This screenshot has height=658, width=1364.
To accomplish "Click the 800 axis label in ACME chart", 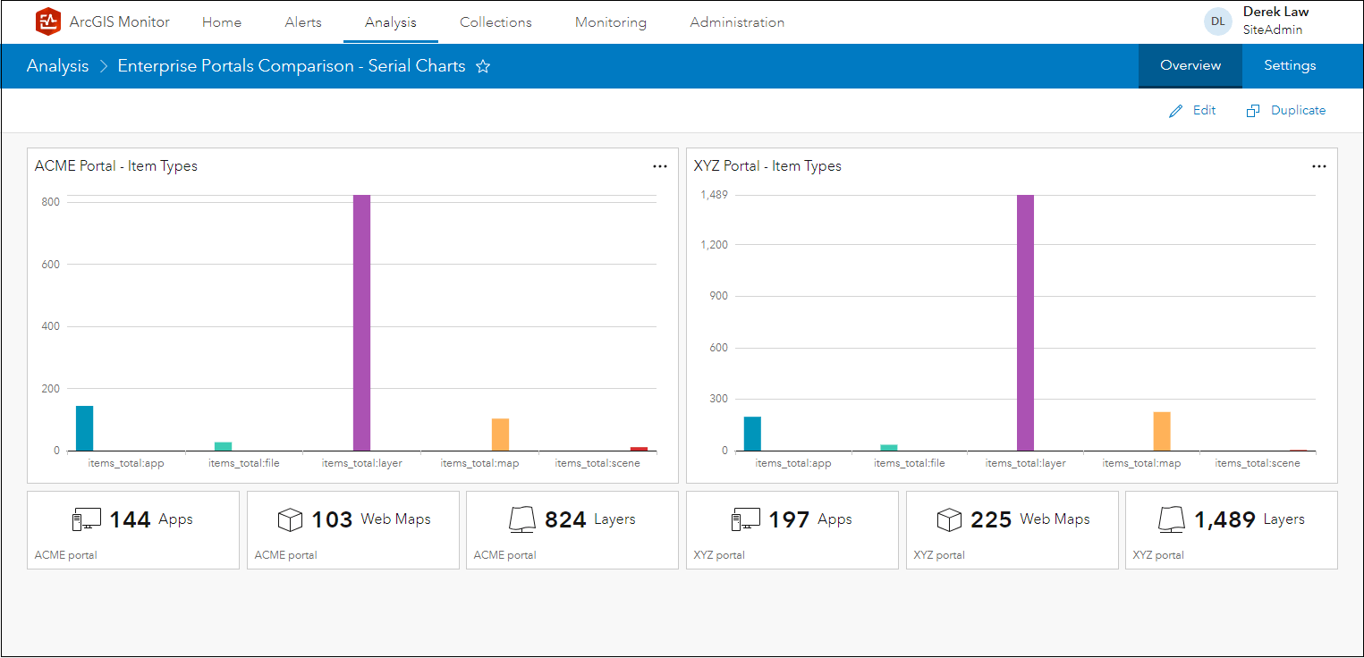I will (x=50, y=202).
